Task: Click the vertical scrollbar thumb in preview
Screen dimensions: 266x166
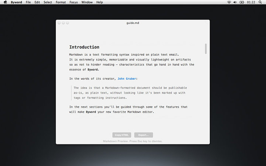Action: (206, 49)
